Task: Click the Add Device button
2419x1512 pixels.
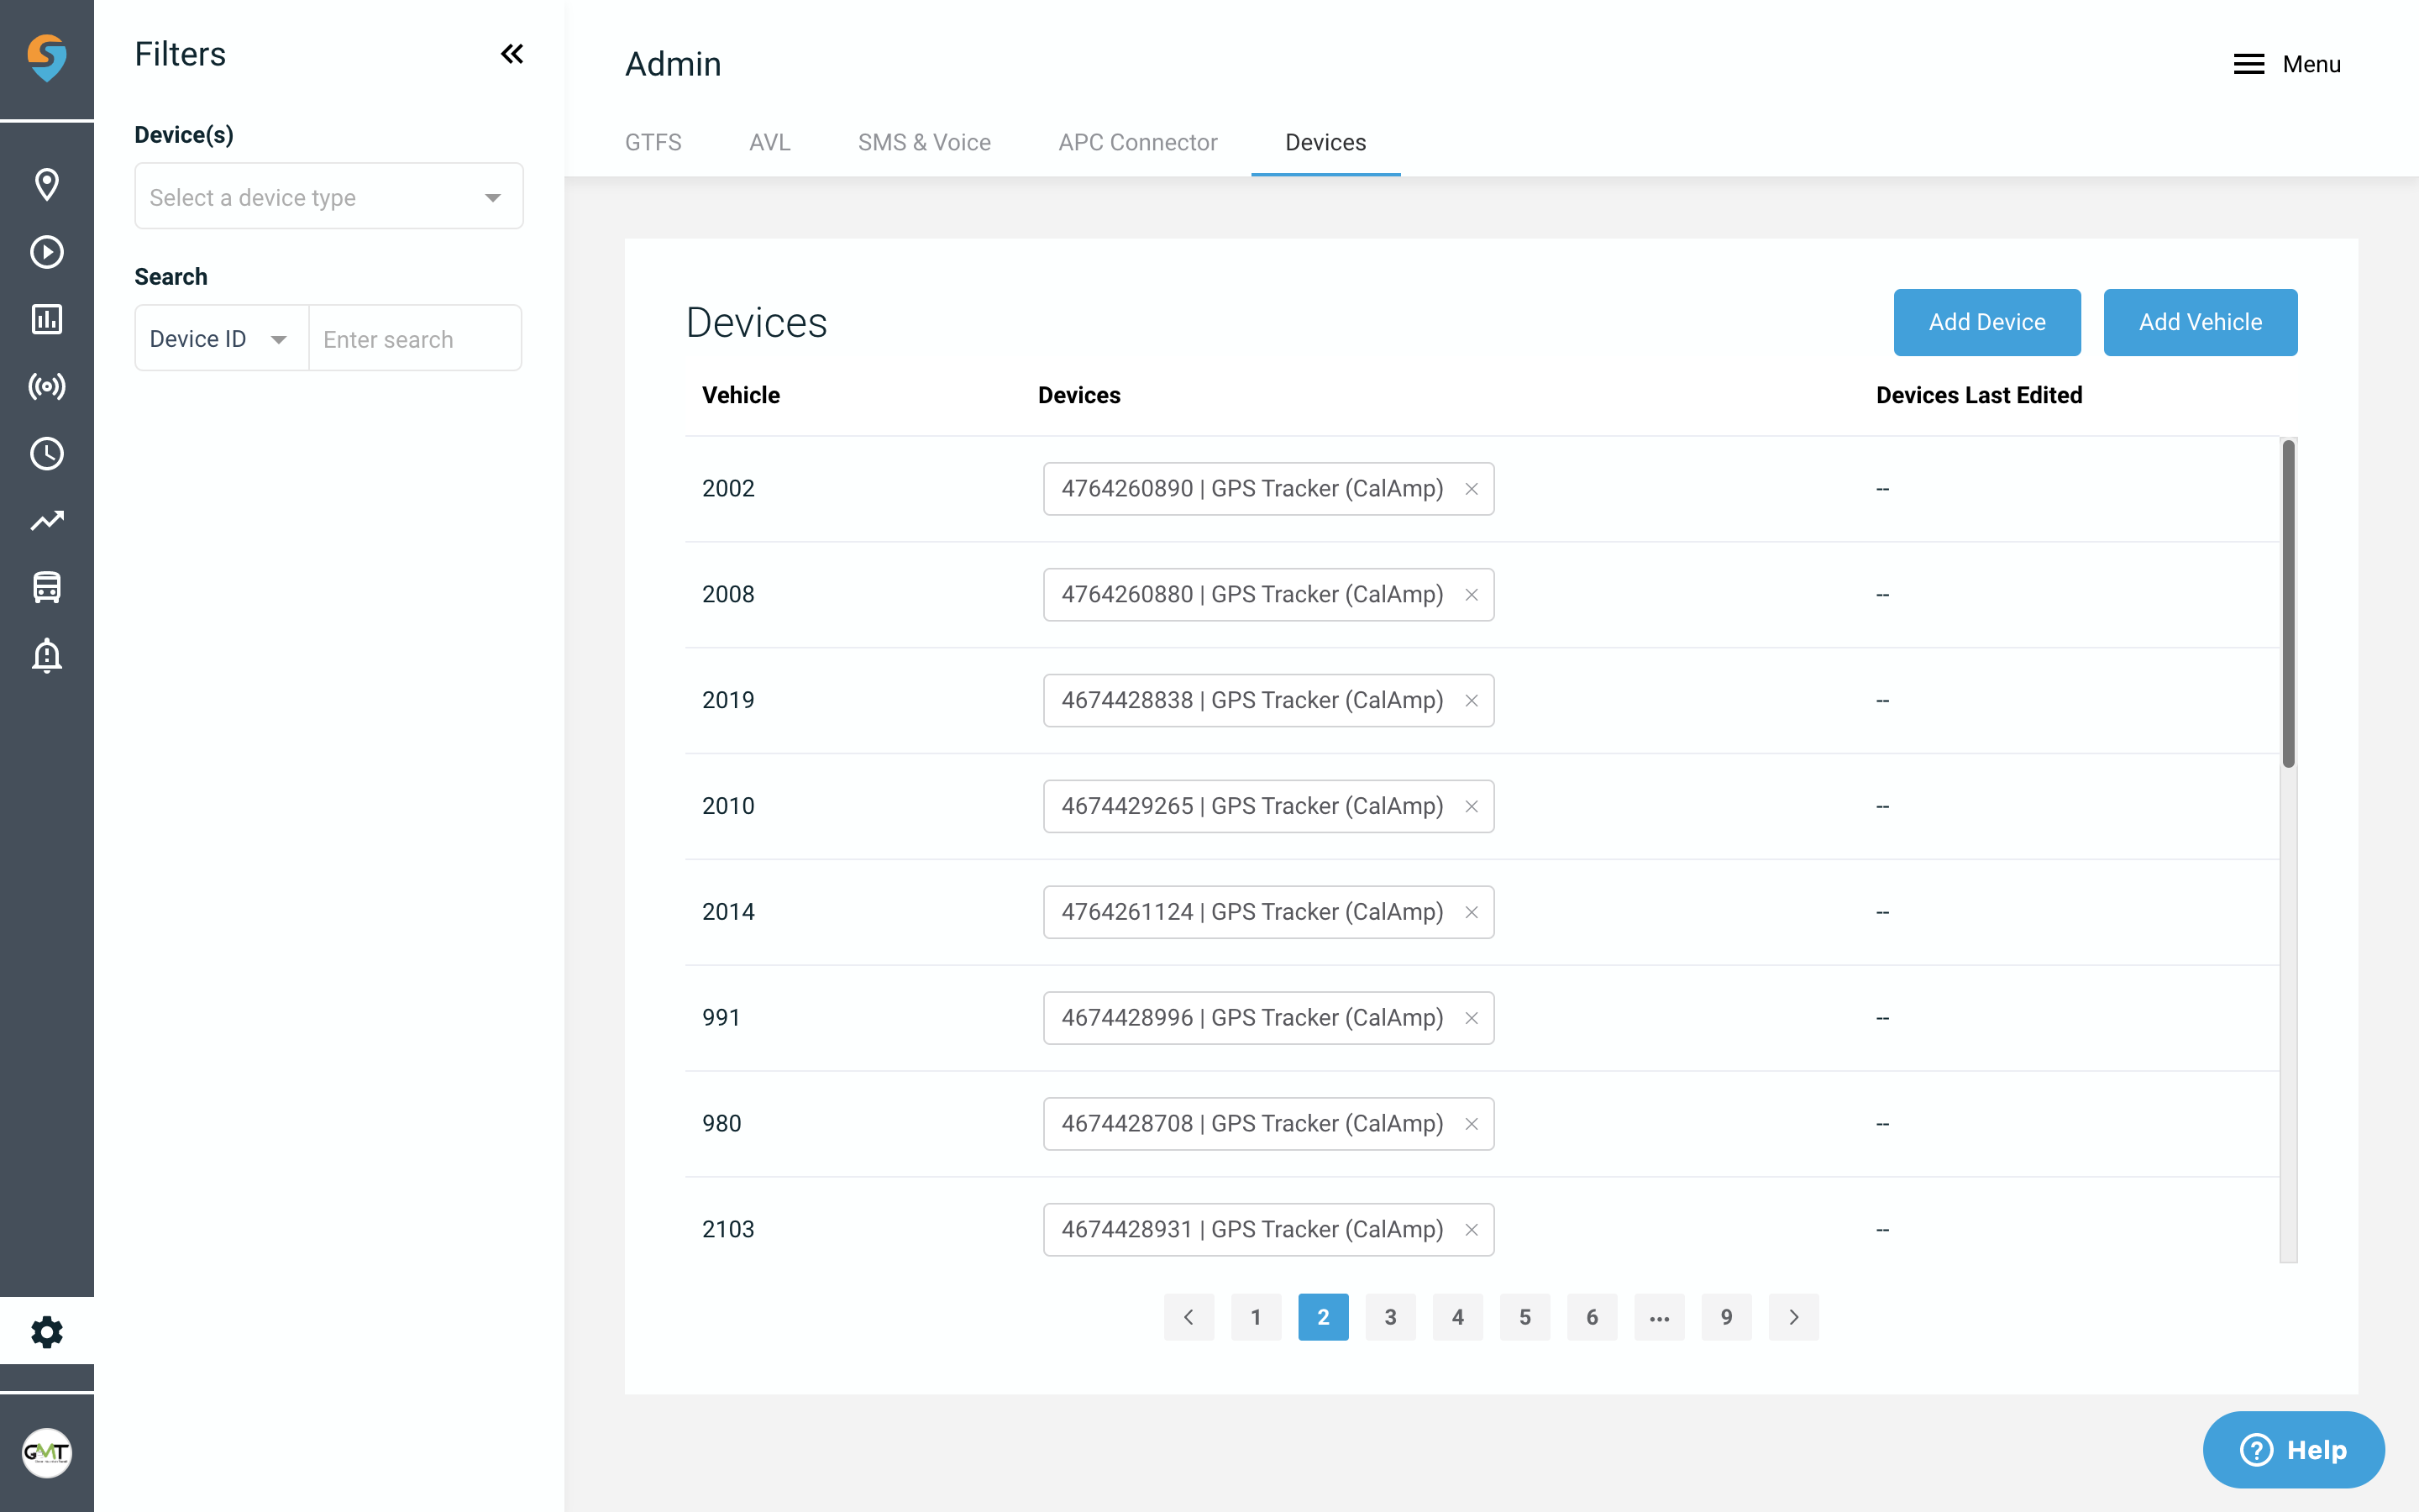Action: tap(1986, 322)
